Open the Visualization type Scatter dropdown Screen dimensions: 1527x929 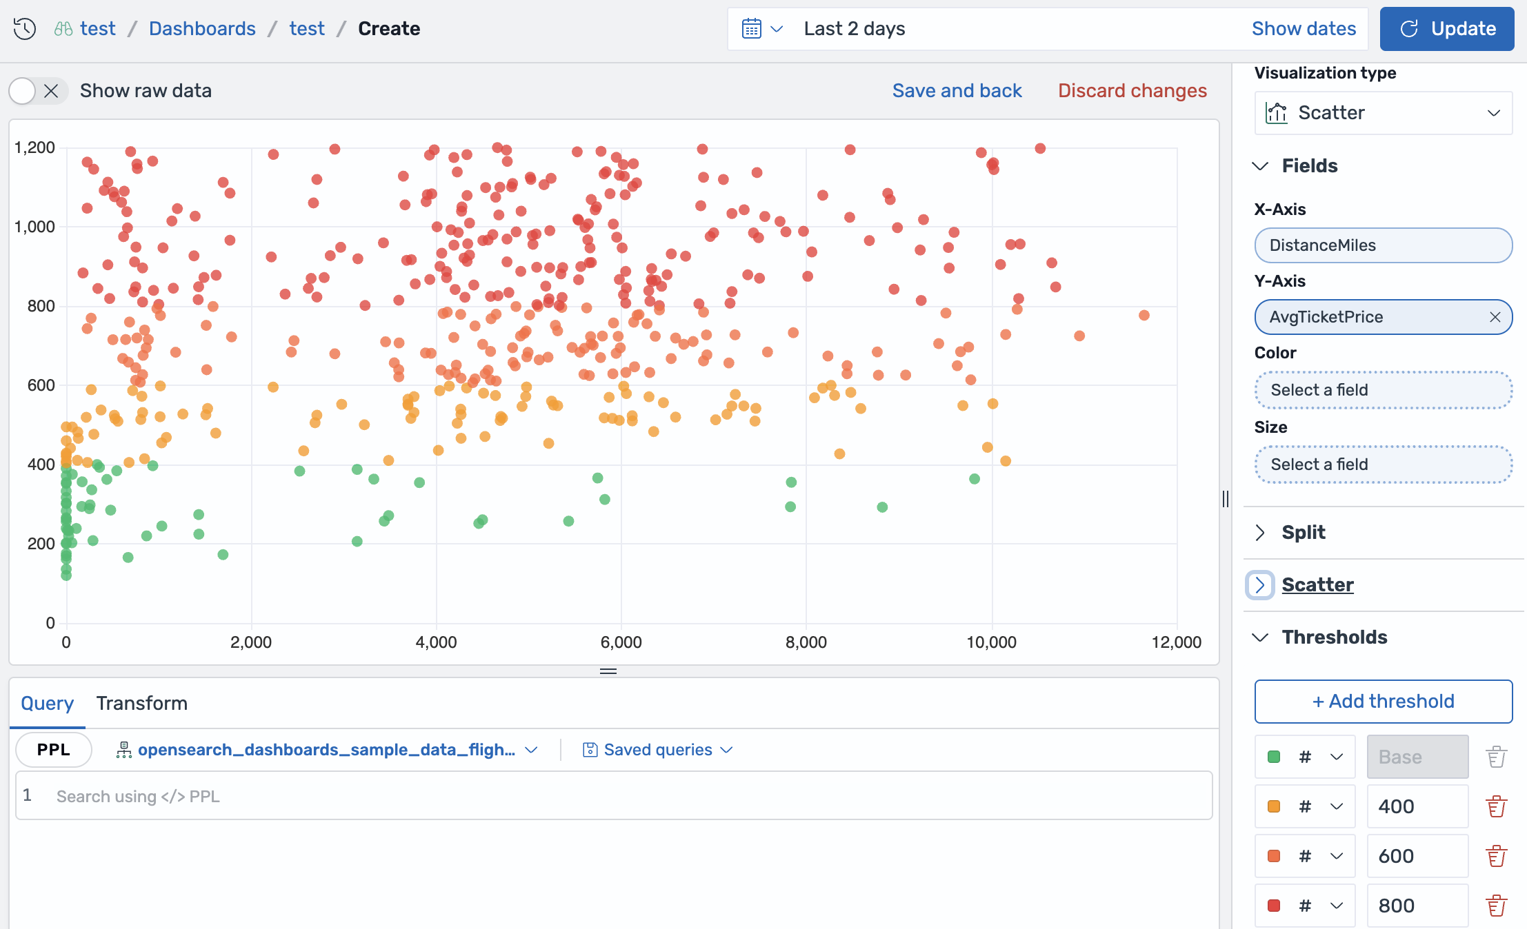point(1384,113)
